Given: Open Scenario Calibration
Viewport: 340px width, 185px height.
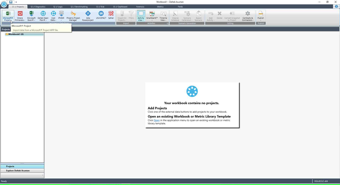Looking at the screenshot, I should click(x=187, y=16).
